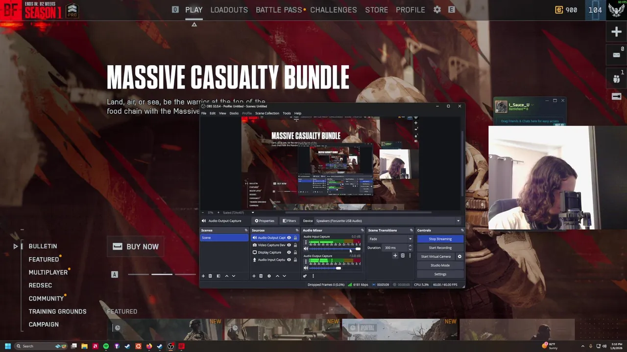
Task: Expand the Device dropdown (Speakers Focusrite)
Action: 387,220
